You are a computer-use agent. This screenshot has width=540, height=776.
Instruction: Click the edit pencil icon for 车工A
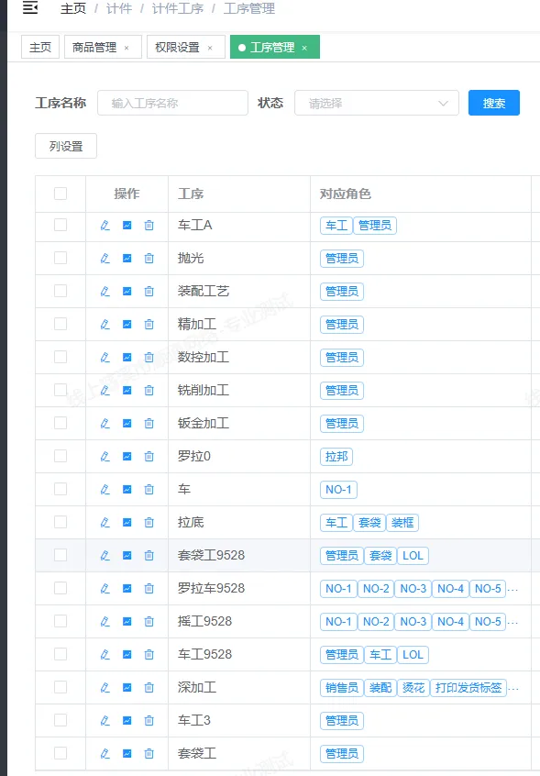[105, 225]
